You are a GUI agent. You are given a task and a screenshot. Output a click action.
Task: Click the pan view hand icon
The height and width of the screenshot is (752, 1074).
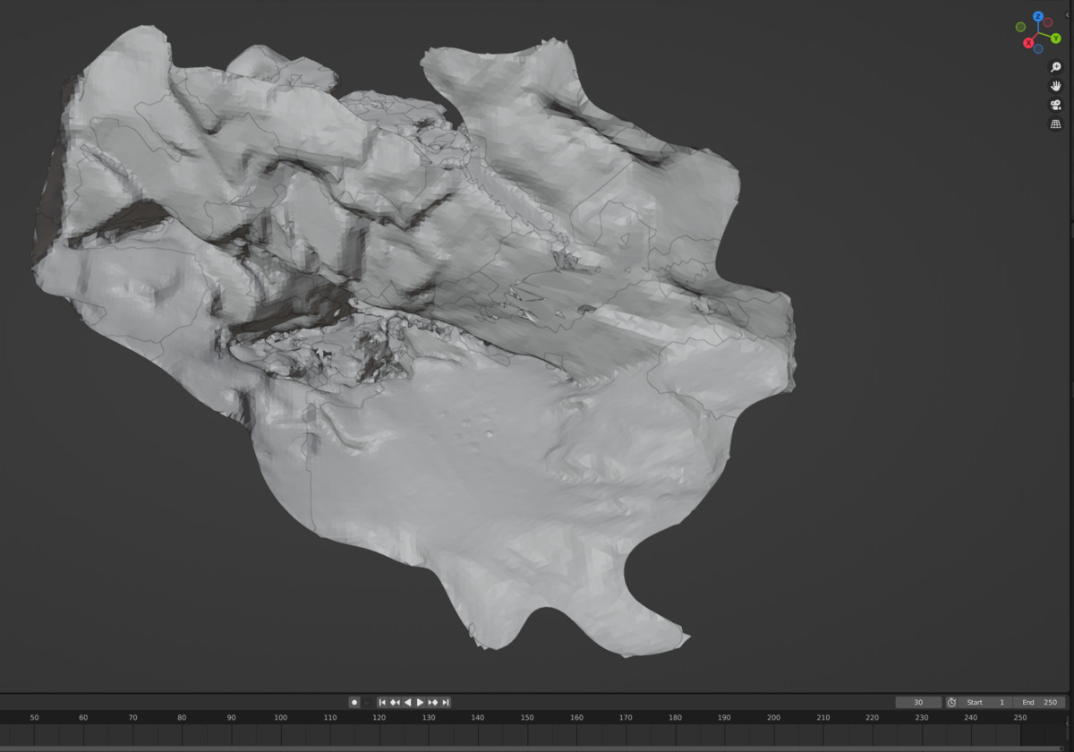(1055, 86)
